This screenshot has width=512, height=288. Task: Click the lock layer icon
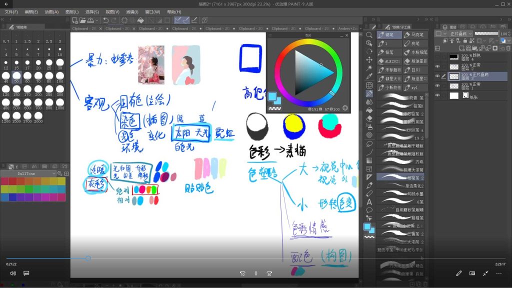pyautogui.click(x=465, y=41)
